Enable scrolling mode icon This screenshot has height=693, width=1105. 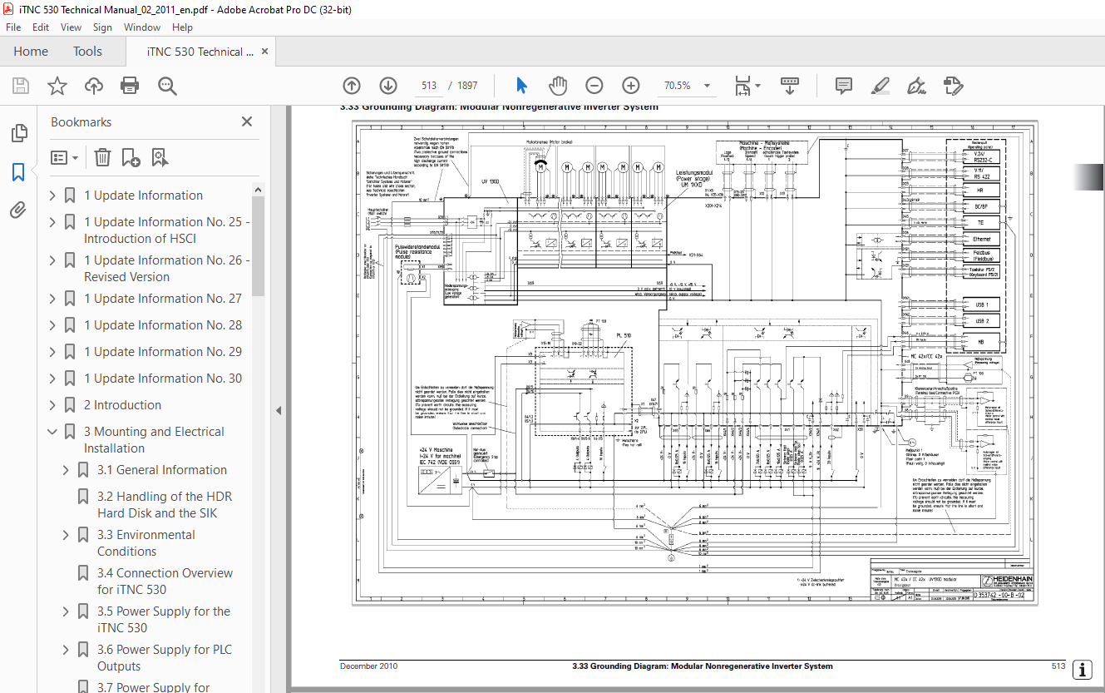pos(790,86)
